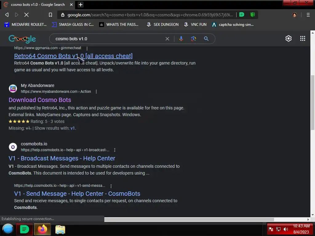The image size is (315, 236).
Task: Click cosmobots.io site favicon
Action: tap(13, 147)
